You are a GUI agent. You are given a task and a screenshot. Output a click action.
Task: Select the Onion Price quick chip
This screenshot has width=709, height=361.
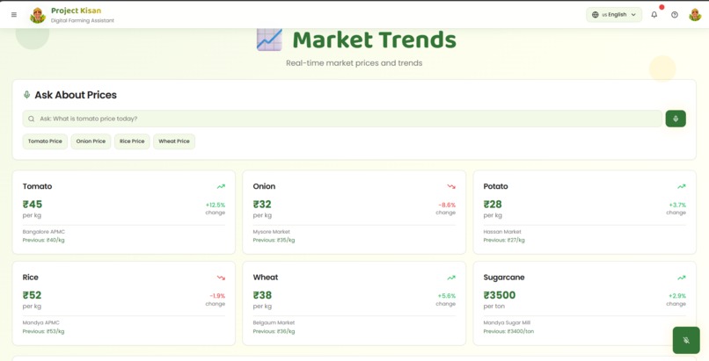(x=91, y=141)
